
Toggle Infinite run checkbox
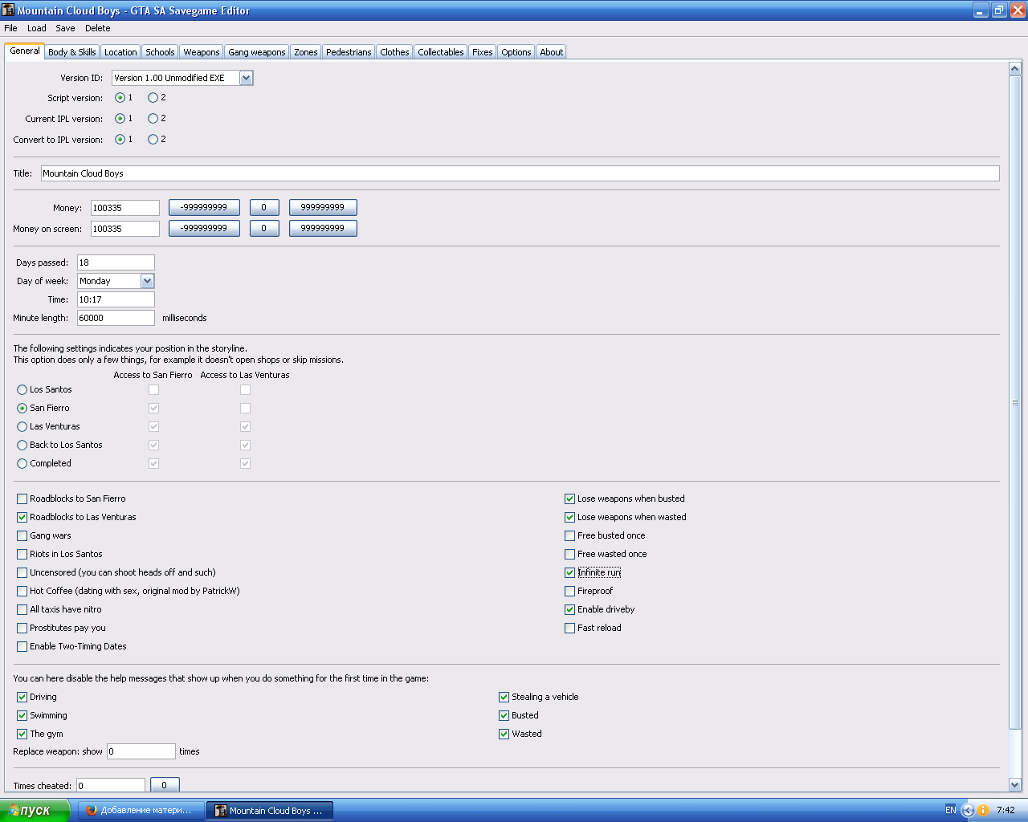point(570,573)
